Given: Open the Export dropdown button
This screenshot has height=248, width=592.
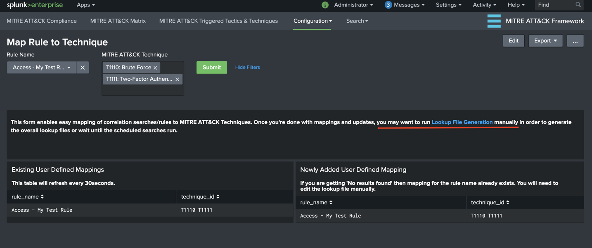Looking at the screenshot, I should tap(545, 41).
